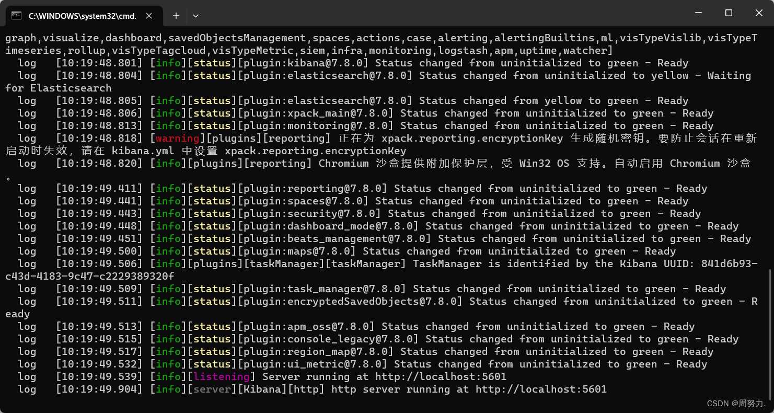Close the cmd.exe tab
Viewport: 774px width, 413px height.
coord(149,16)
